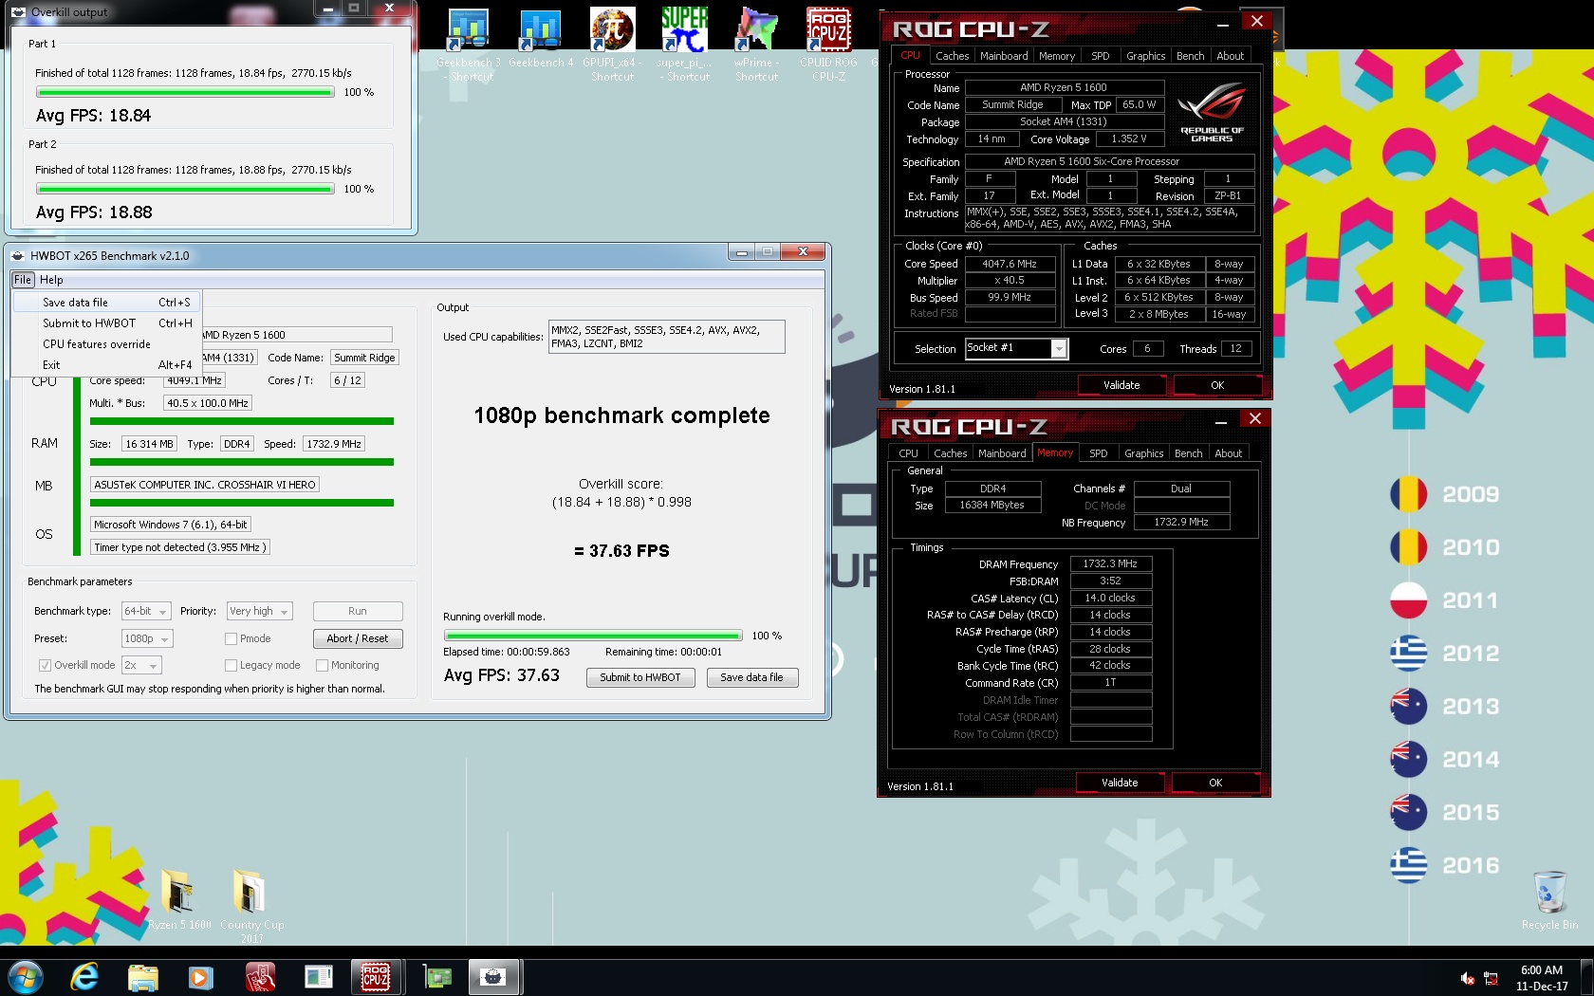Screen dimensions: 1594x996
Task: Open the Priority Very high dropdown
Action: (x=259, y=611)
